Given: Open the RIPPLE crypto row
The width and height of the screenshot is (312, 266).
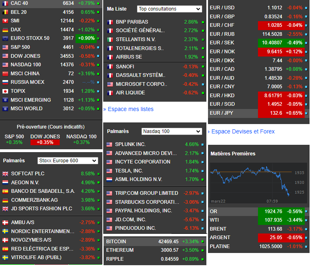Looking at the screenshot, I should 155,259.
